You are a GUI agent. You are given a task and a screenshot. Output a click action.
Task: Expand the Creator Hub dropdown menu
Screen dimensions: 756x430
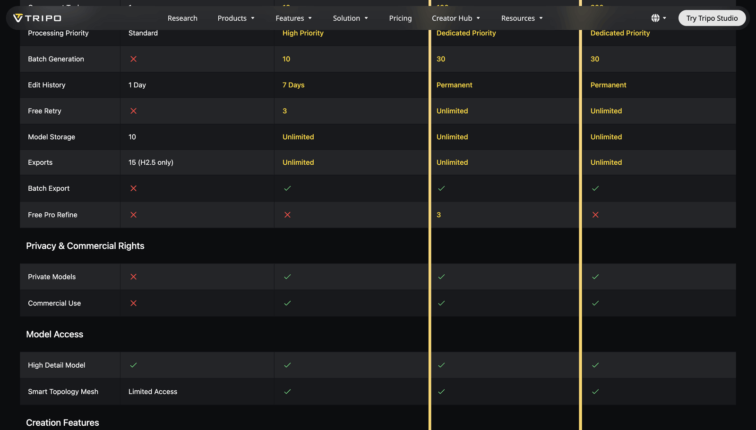(x=456, y=18)
